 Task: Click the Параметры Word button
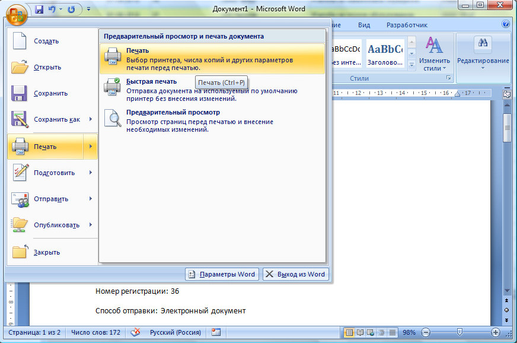click(x=222, y=274)
